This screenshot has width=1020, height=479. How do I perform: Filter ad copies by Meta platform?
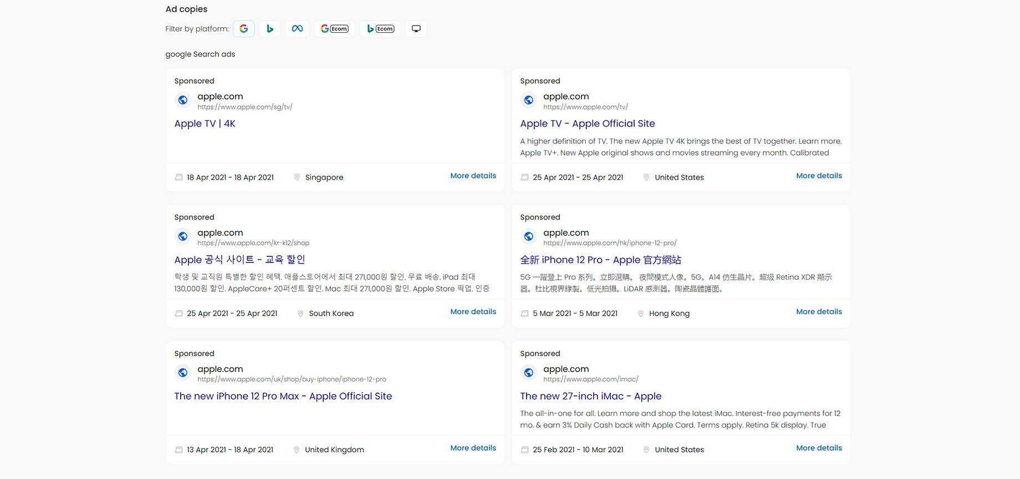(x=298, y=29)
